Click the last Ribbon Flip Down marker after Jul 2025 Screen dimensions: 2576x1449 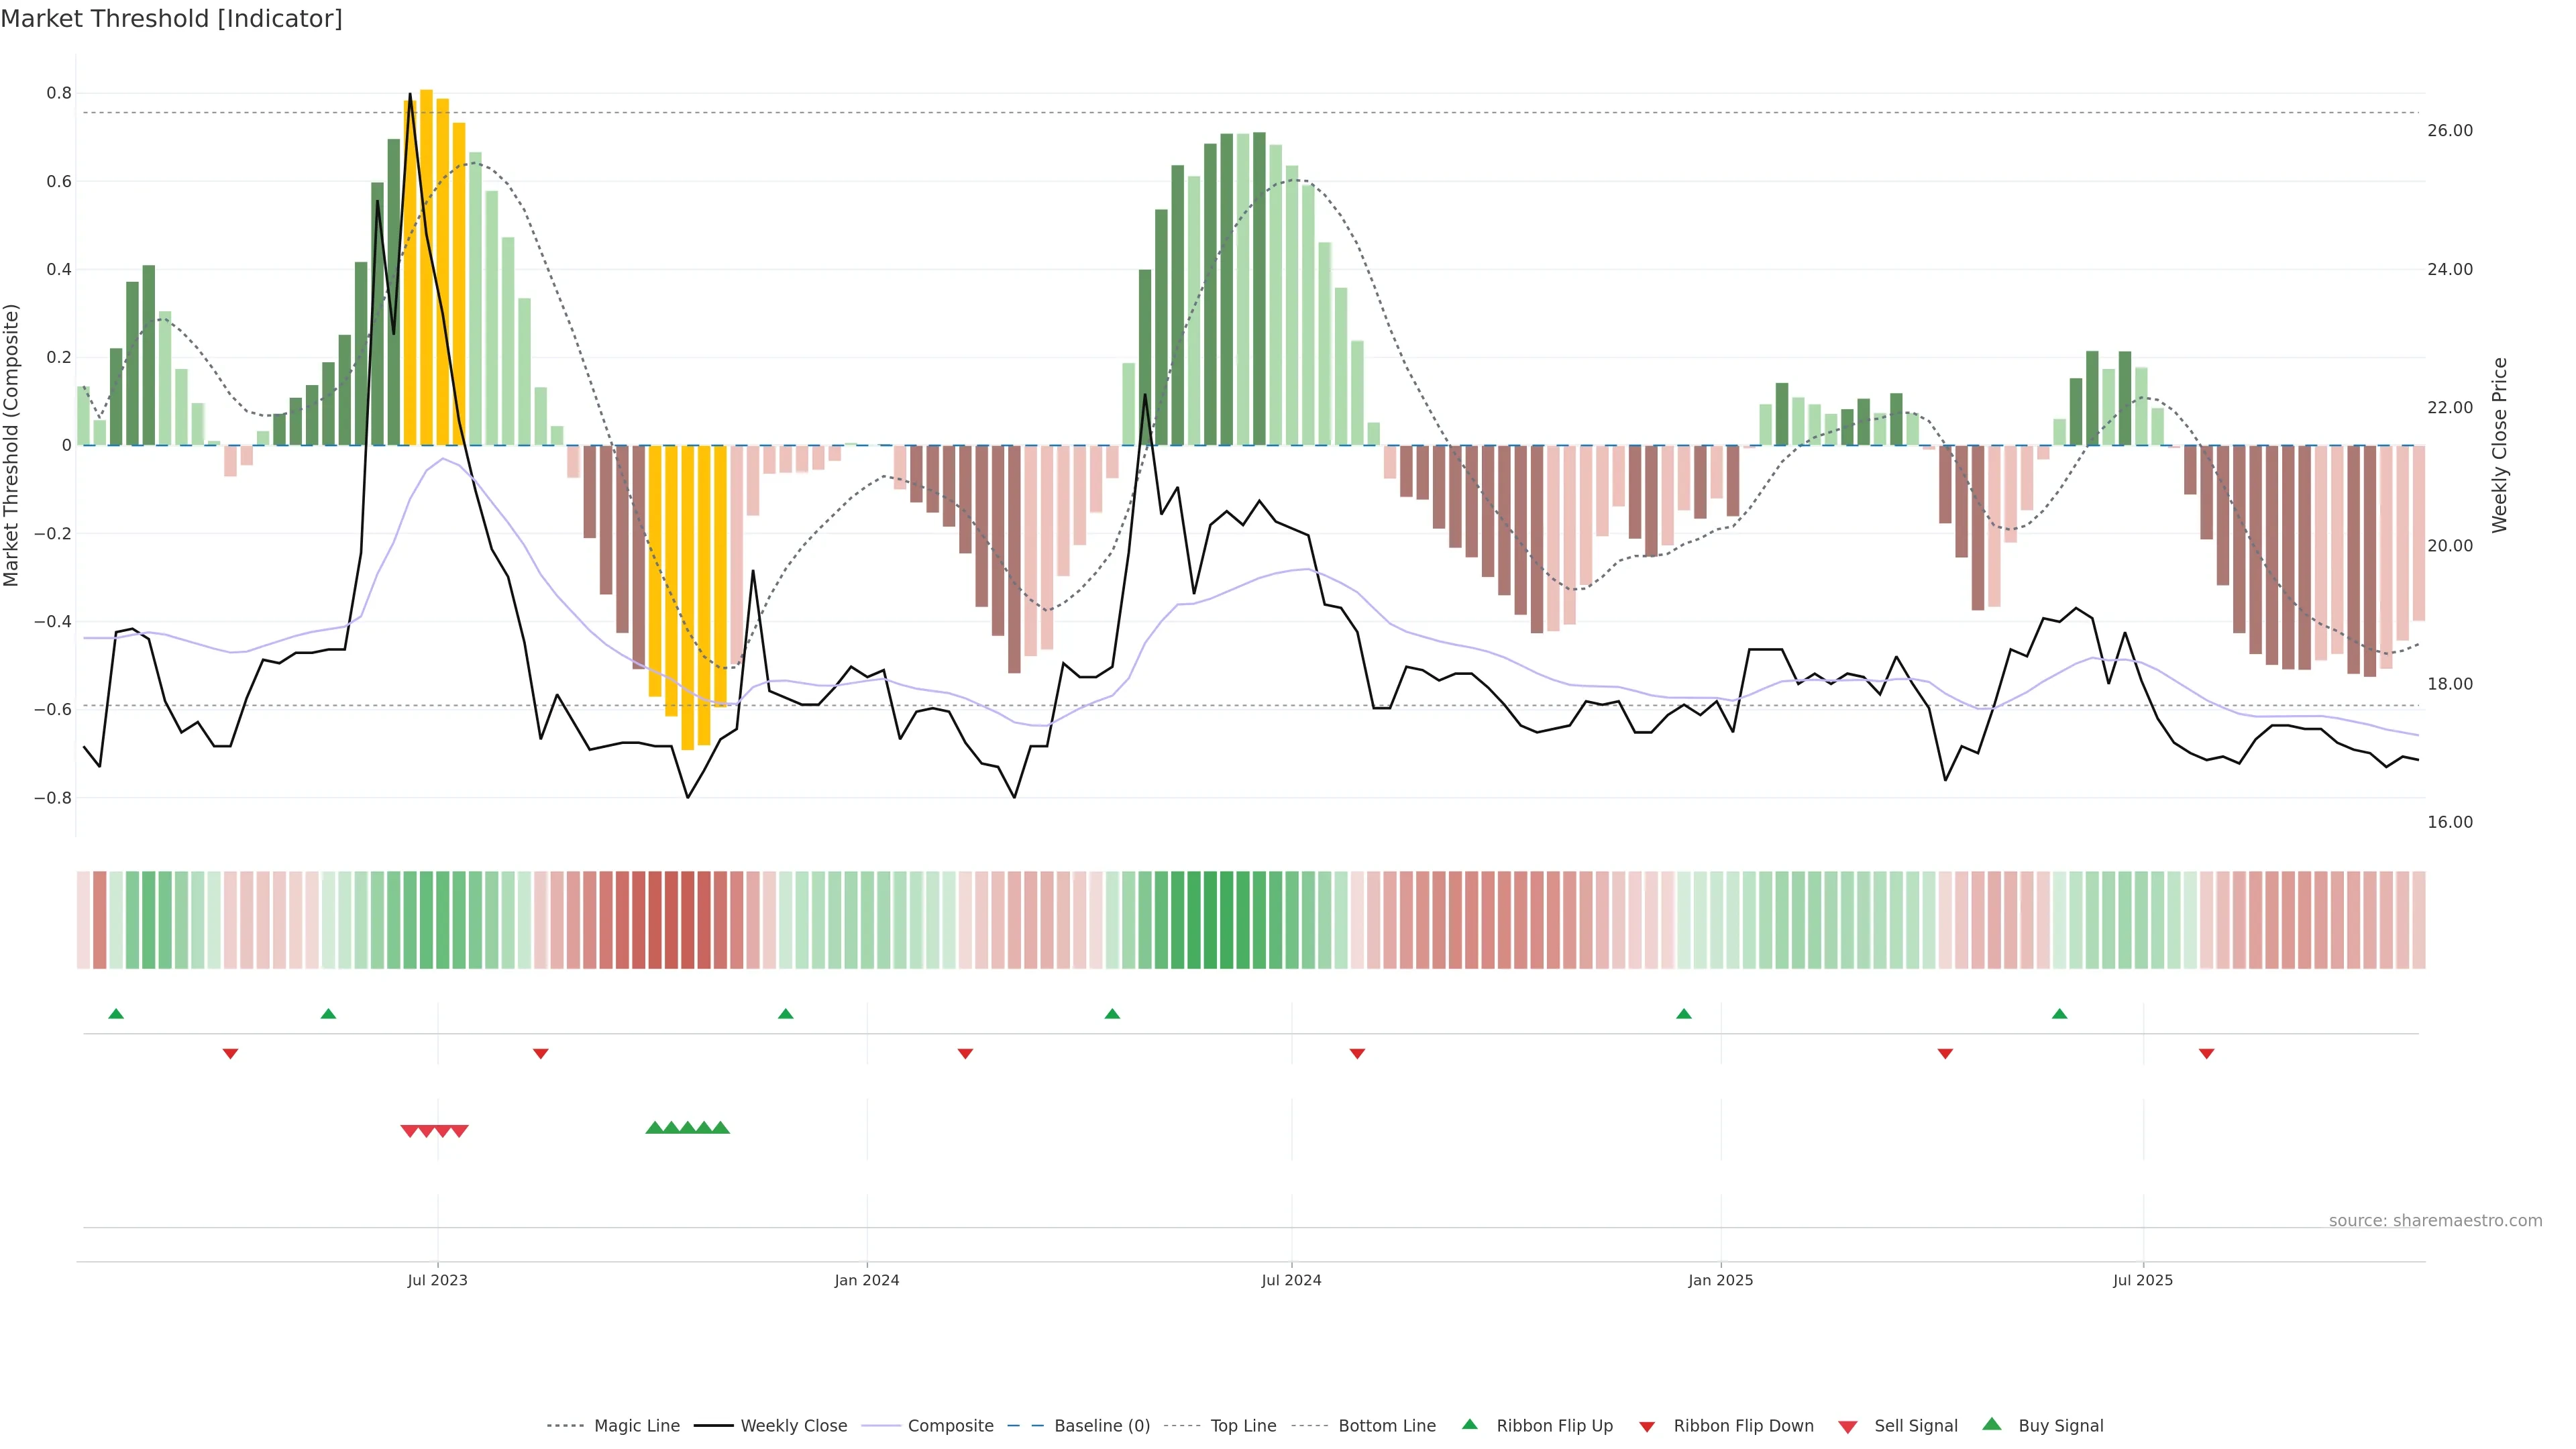2206,1053
